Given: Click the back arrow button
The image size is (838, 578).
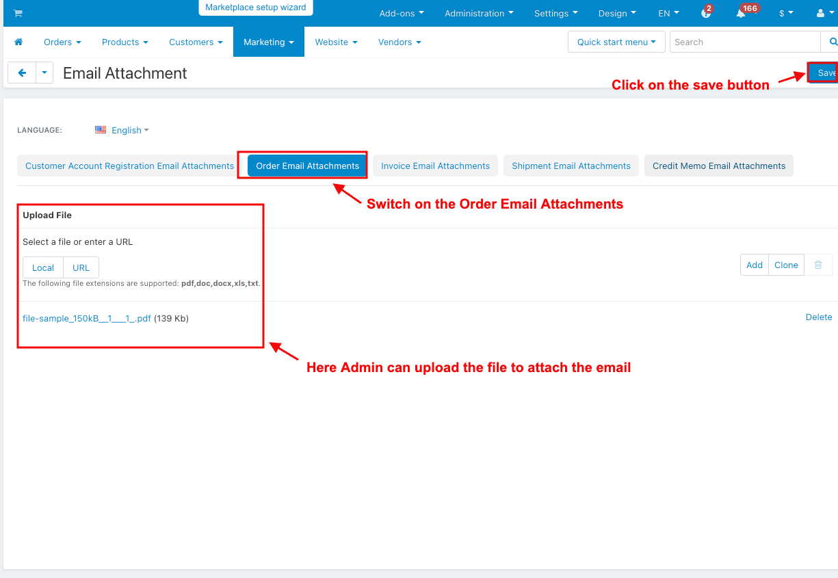Looking at the screenshot, I should point(22,73).
